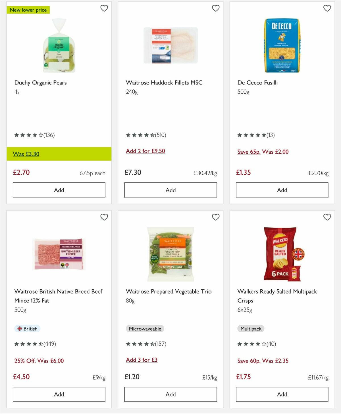Click the heart icon on De Cecco Fusilli

(327, 8)
